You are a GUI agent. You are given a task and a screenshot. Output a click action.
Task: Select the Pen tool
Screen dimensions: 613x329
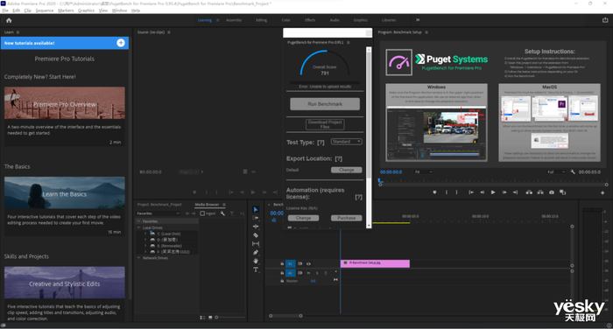256,252
